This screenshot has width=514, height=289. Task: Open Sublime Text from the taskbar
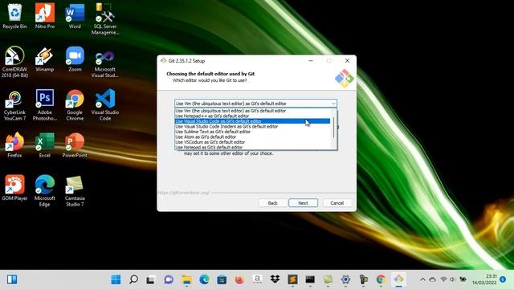point(292,279)
